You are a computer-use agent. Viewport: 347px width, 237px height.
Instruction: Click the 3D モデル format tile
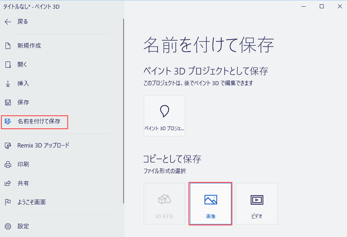165,203
